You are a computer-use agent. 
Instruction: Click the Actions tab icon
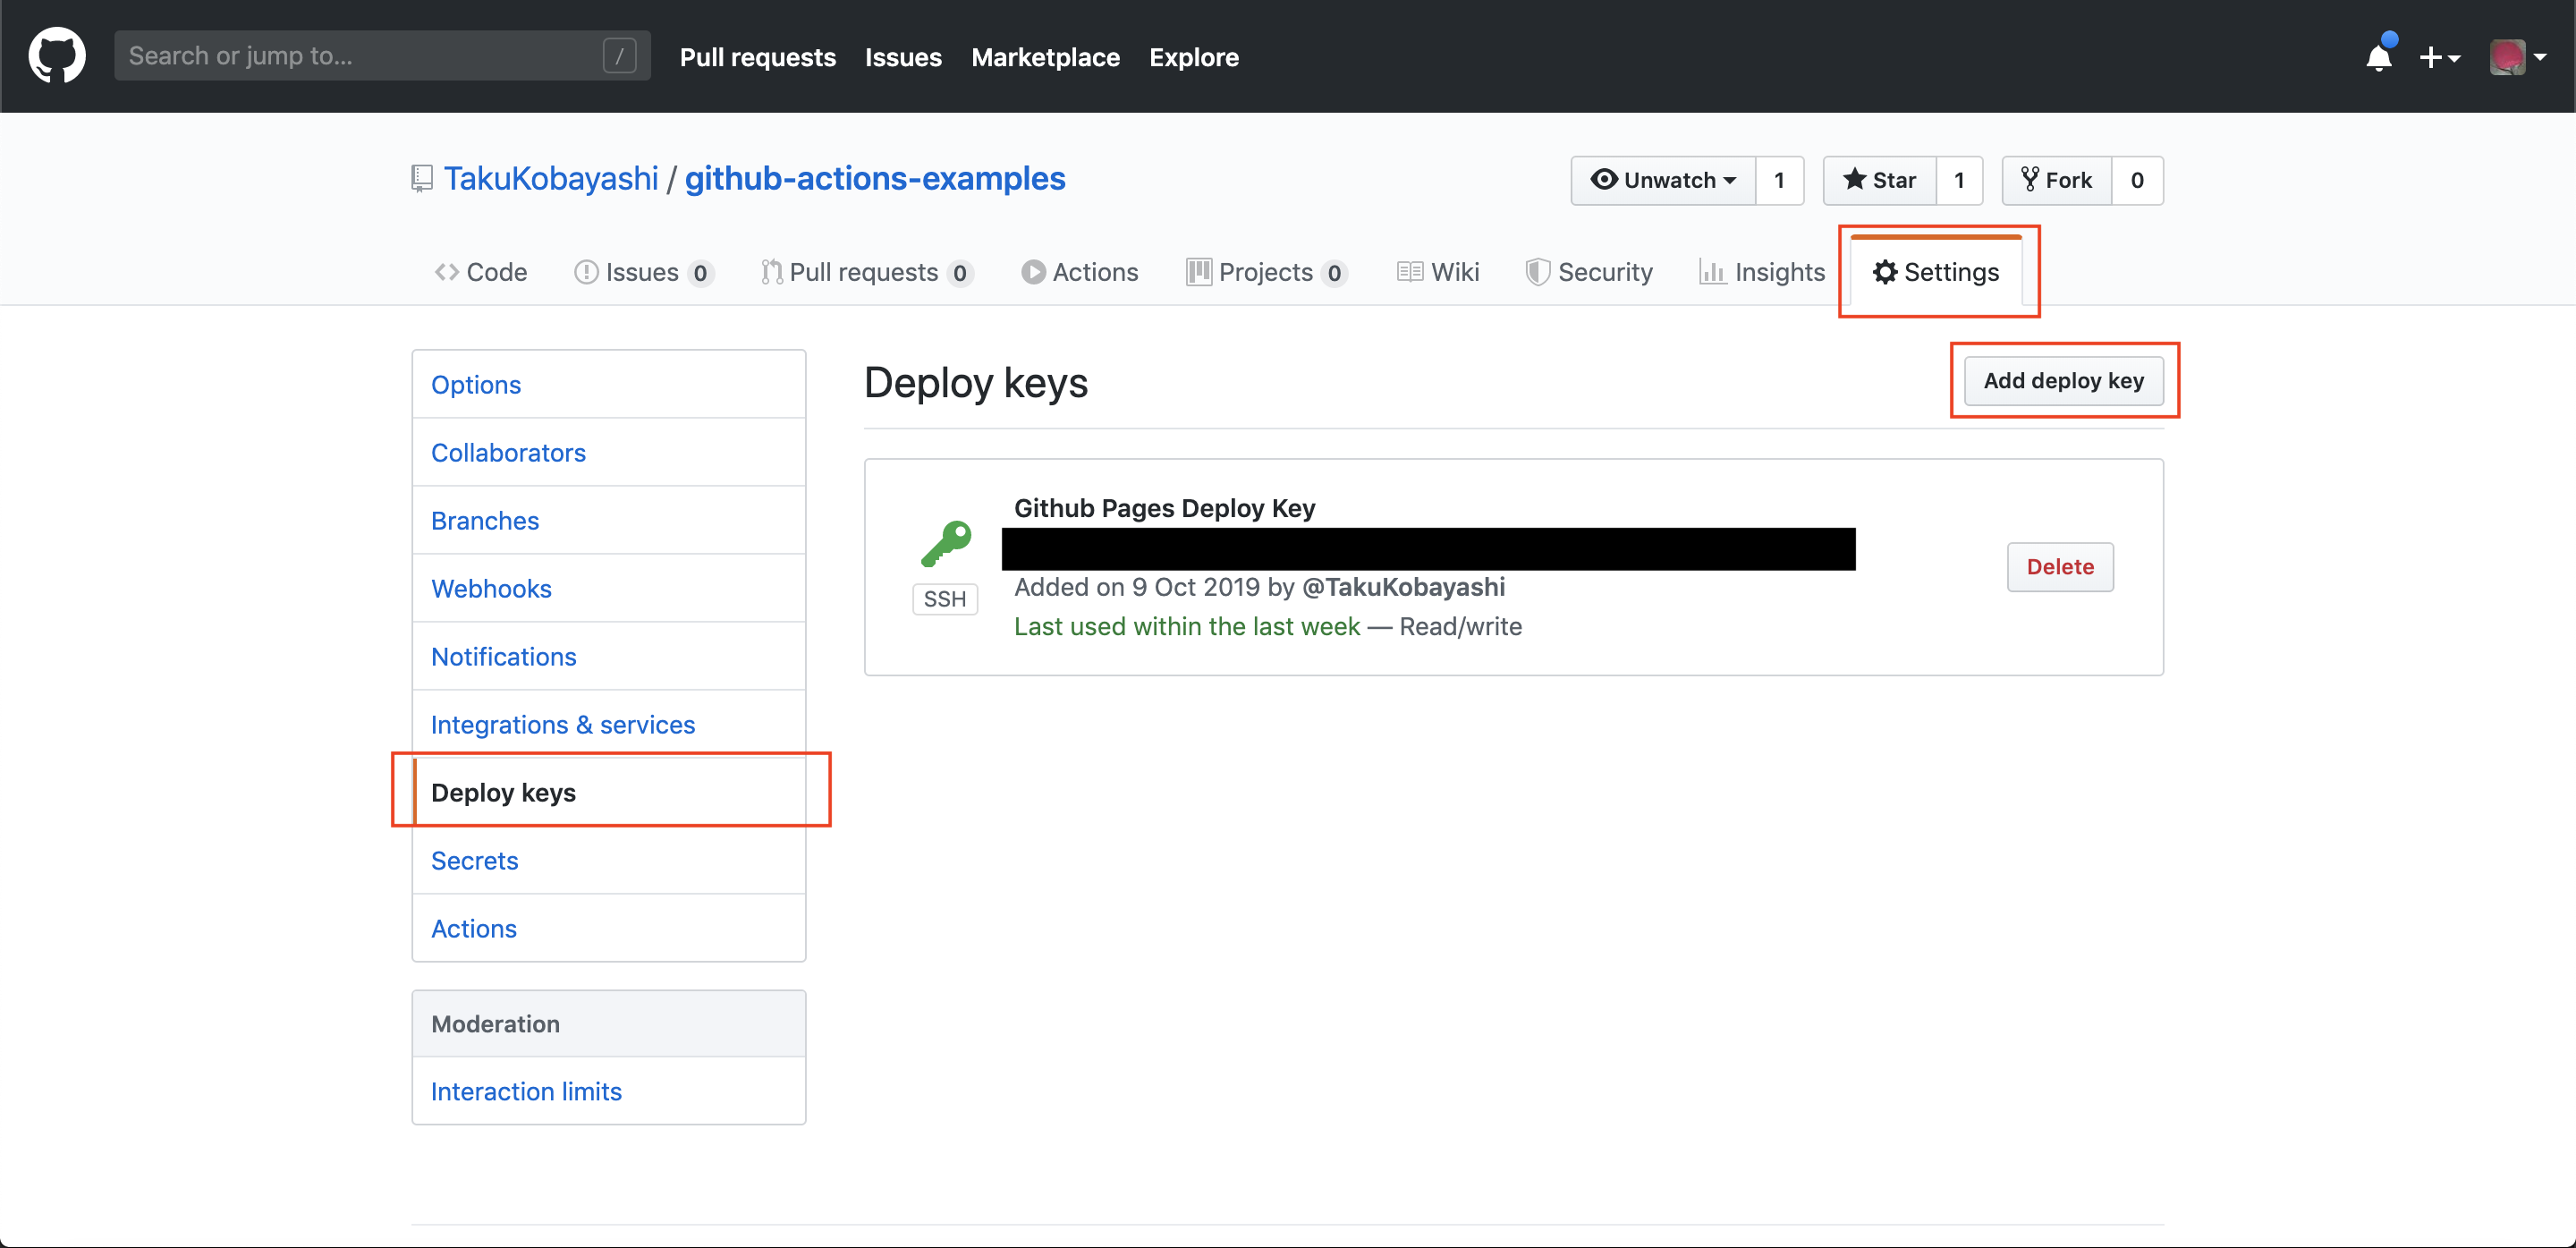(1030, 271)
